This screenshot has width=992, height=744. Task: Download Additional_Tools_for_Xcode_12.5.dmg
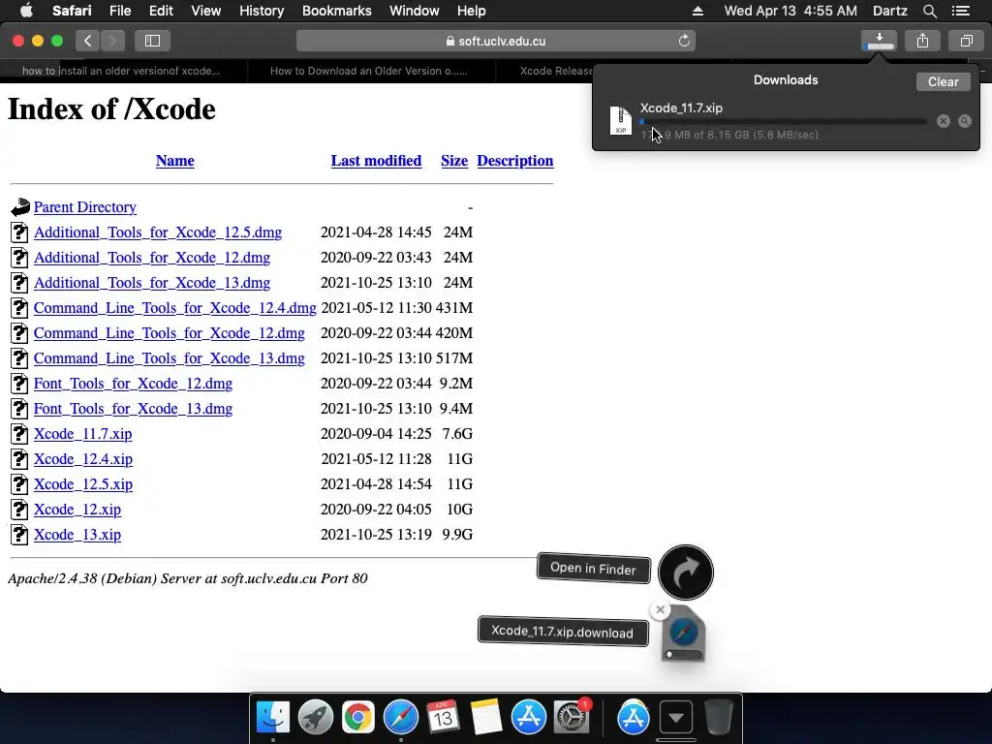158,232
